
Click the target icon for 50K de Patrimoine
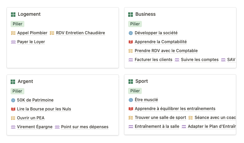coord(13,100)
